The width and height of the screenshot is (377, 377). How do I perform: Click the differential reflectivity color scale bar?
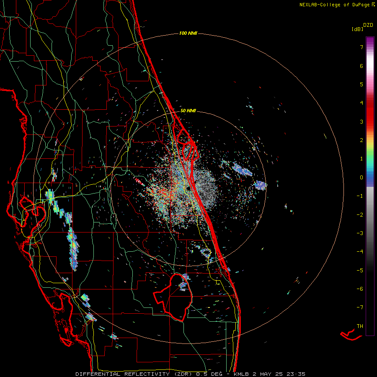click(370, 186)
